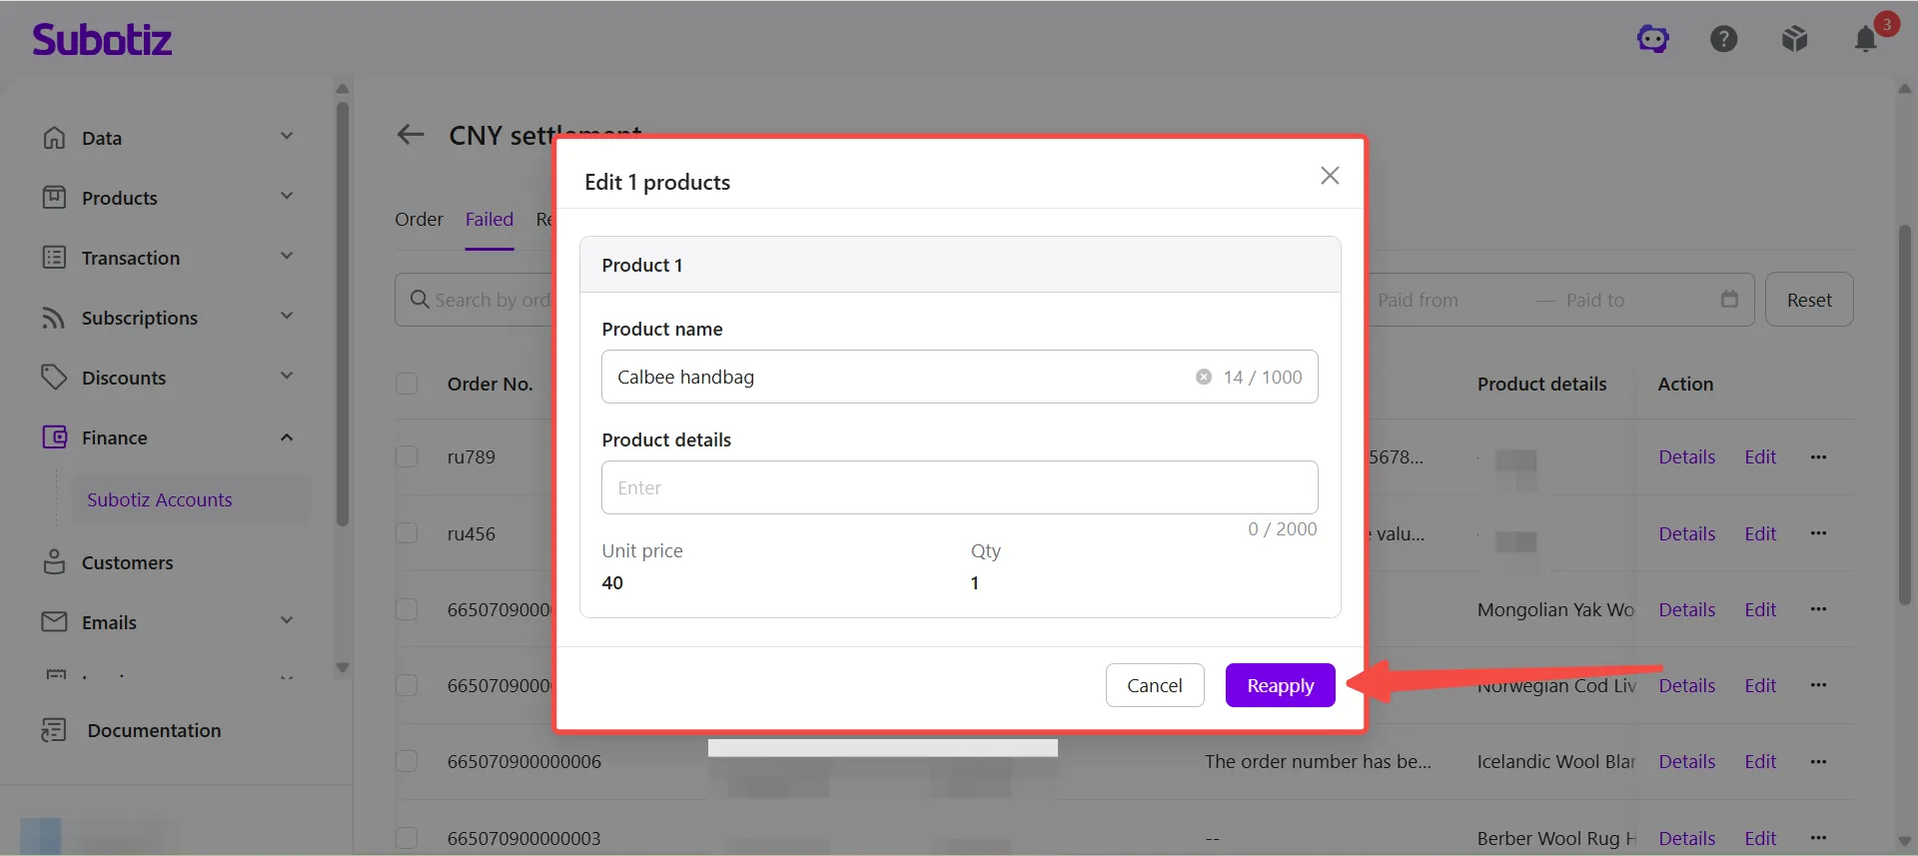1918x856 pixels.
Task: Switch to the Order tab
Action: pyautogui.click(x=419, y=219)
